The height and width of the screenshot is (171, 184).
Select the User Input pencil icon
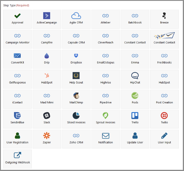[164, 136]
